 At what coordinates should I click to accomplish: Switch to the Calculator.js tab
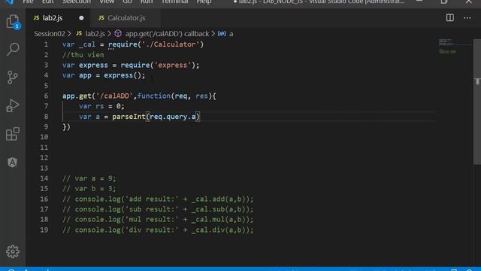126,18
